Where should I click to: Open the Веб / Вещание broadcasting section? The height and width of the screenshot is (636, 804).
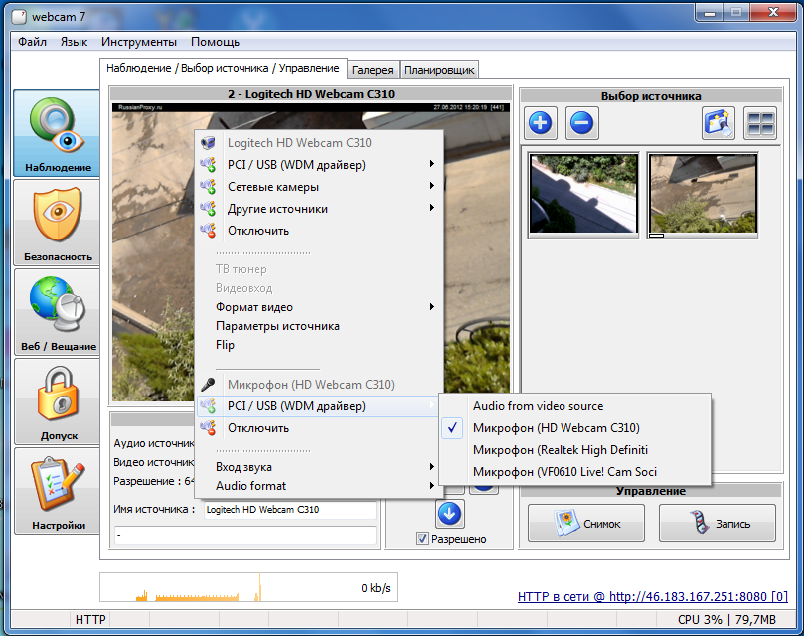click(57, 312)
